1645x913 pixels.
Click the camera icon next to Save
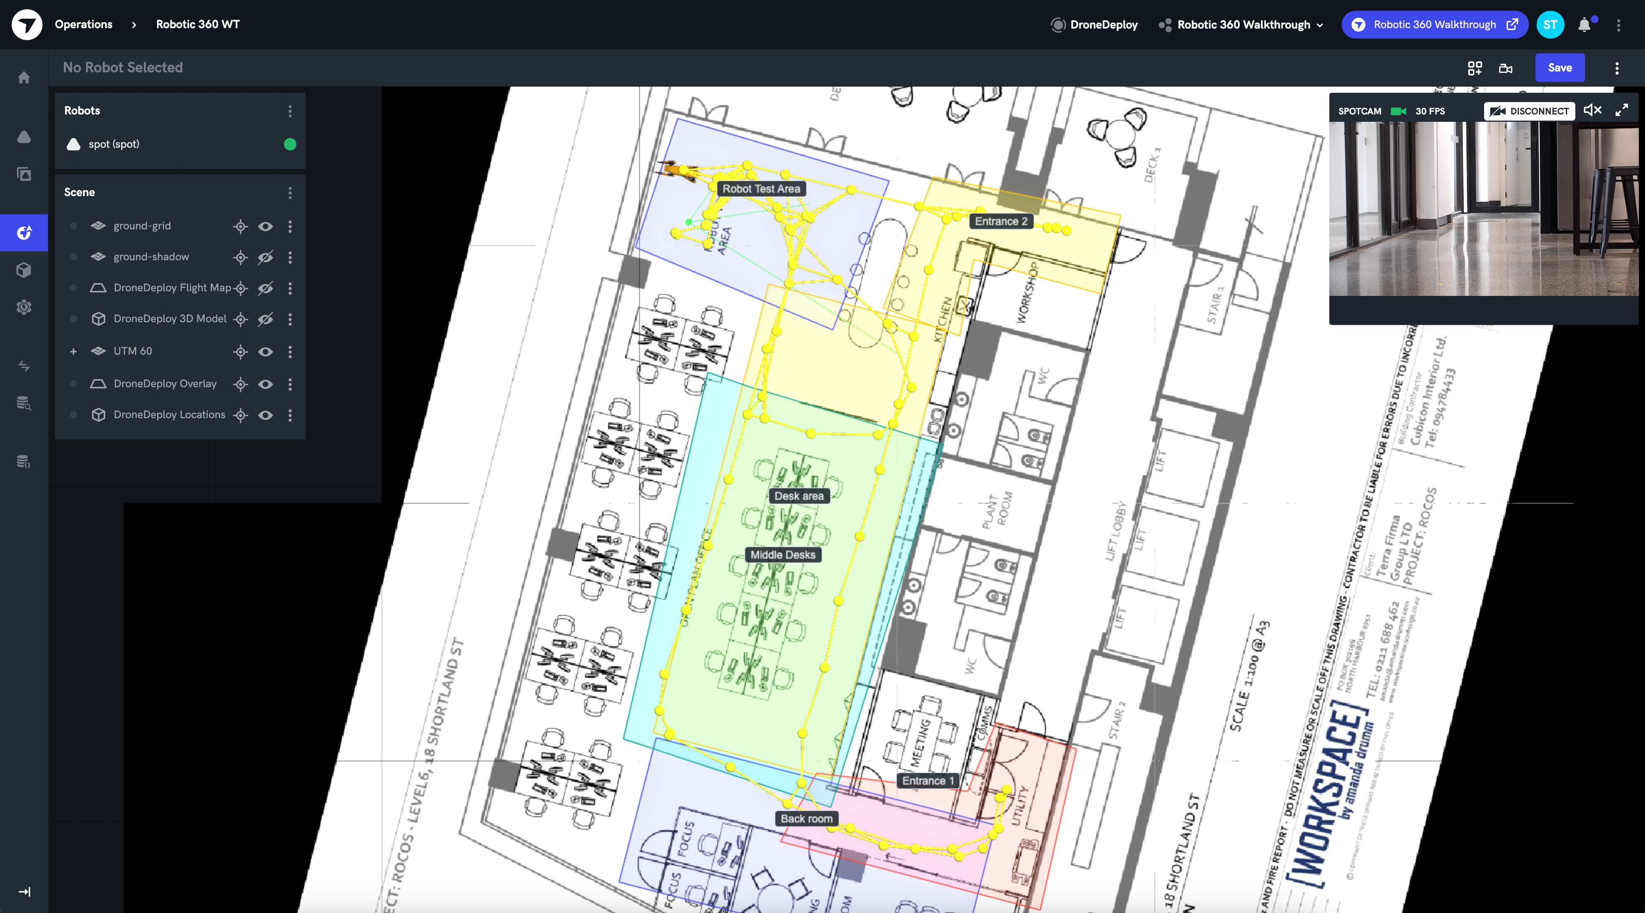(1506, 67)
